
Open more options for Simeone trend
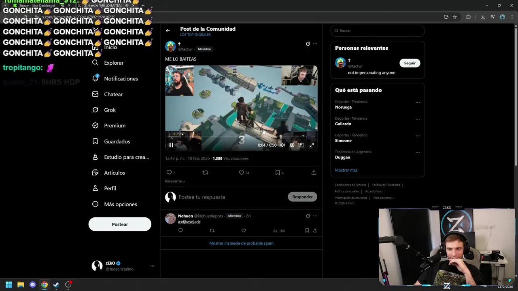(418, 136)
